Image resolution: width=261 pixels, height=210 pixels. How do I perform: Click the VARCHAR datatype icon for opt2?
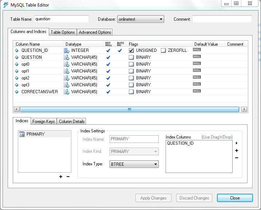67,78
